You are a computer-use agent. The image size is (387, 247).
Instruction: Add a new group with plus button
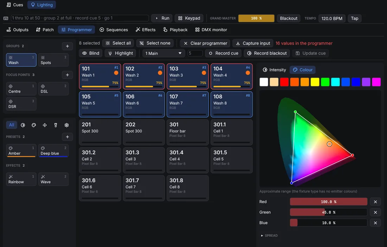(x=68, y=46)
